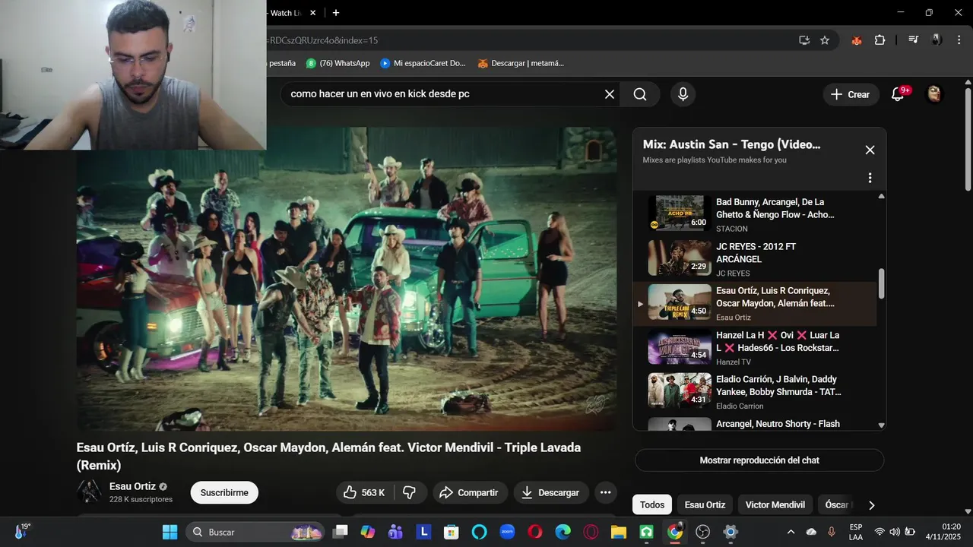
Task: Click the install app icon in address bar
Action: pyautogui.click(x=803, y=40)
